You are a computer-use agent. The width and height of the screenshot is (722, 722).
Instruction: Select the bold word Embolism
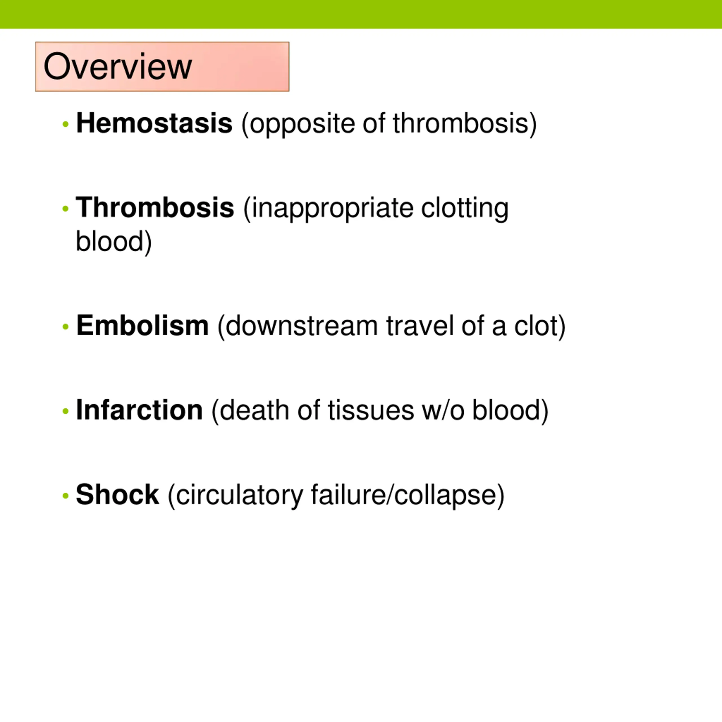click(x=142, y=325)
